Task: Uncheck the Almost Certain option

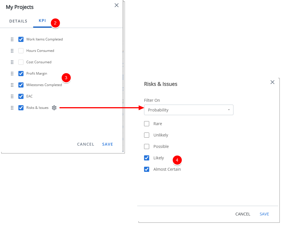Action: [x=147, y=169]
